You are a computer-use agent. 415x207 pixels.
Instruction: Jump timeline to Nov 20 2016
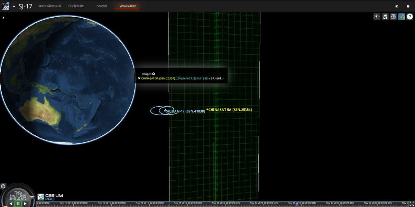[378, 203]
